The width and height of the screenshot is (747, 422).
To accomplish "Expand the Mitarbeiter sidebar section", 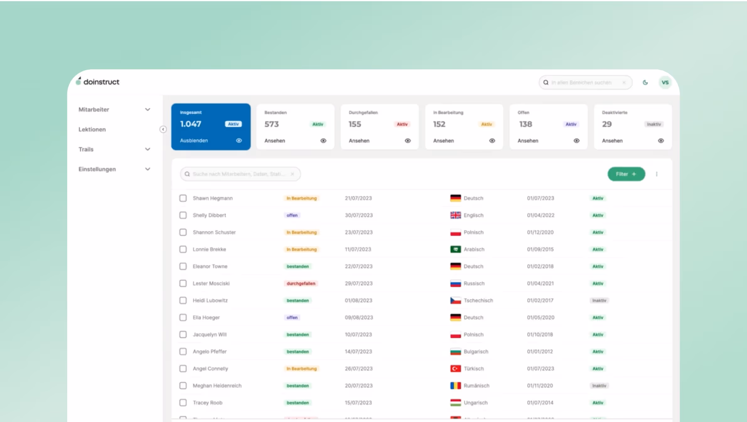I will click(148, 110).
